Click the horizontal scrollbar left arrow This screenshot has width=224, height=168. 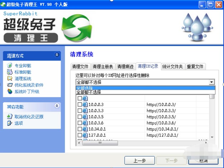(x=79, y=143)
